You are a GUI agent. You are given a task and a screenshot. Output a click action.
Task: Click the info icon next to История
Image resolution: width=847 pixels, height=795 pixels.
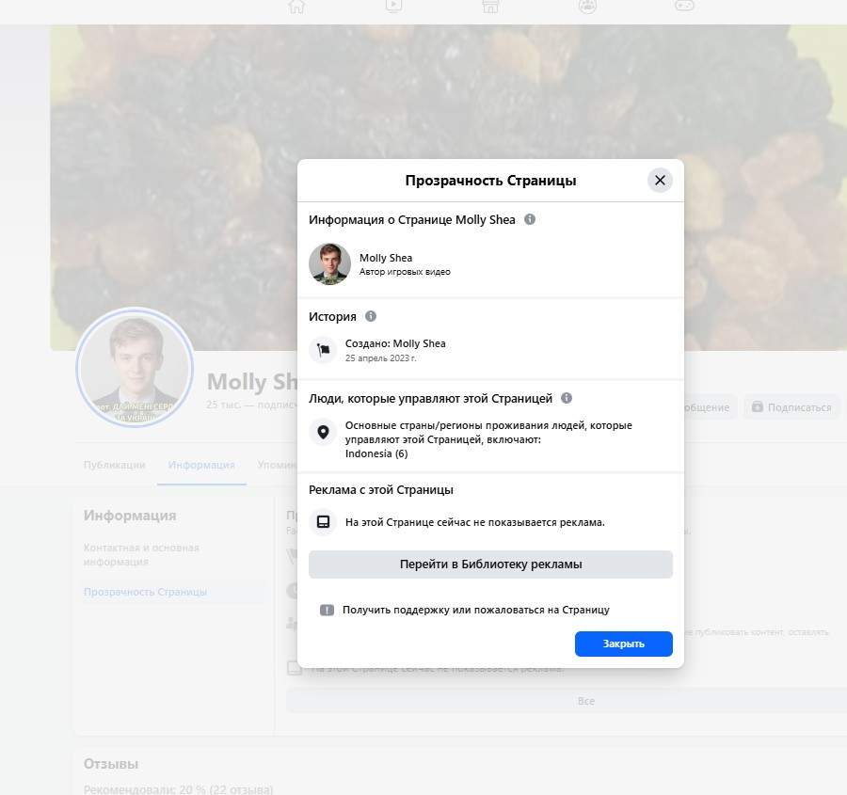[x=371, y=316]
